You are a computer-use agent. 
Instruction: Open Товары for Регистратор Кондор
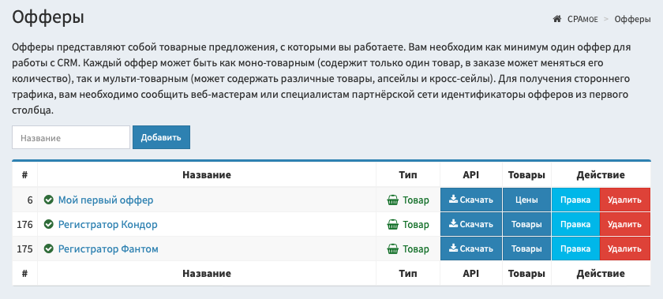527,225
